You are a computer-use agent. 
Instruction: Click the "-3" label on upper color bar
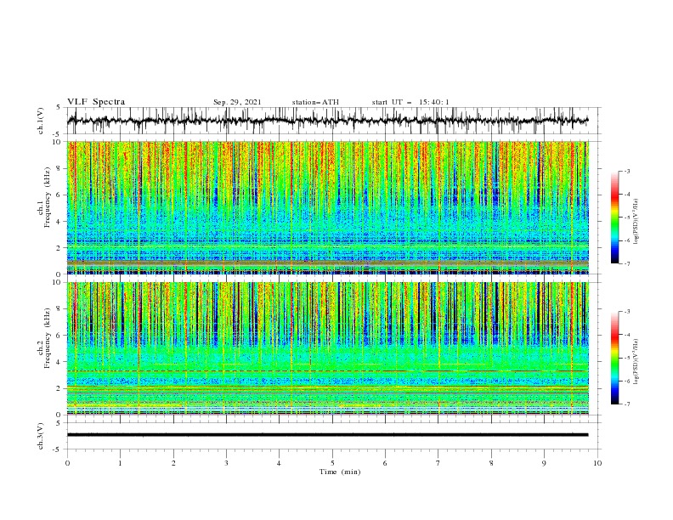point(626,171)
